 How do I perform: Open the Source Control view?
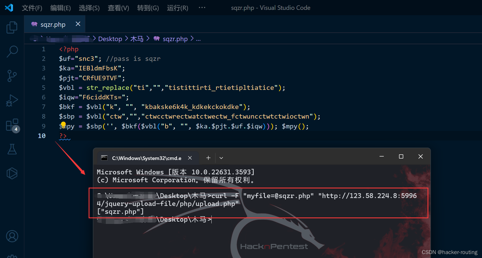(x=12, y=76)
